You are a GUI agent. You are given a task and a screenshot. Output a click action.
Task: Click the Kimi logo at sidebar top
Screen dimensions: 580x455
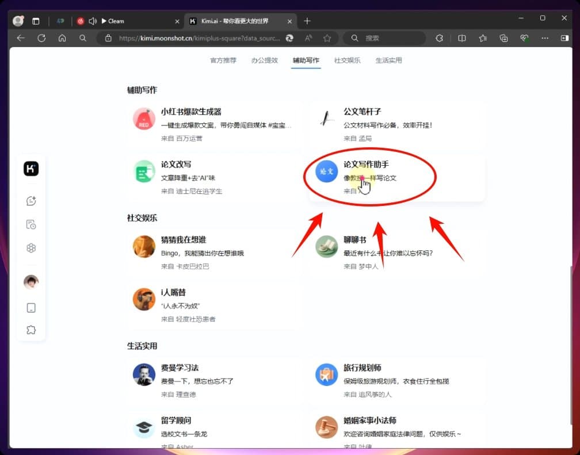(31, 168)
